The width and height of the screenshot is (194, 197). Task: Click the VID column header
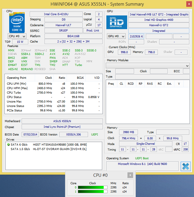94,78
